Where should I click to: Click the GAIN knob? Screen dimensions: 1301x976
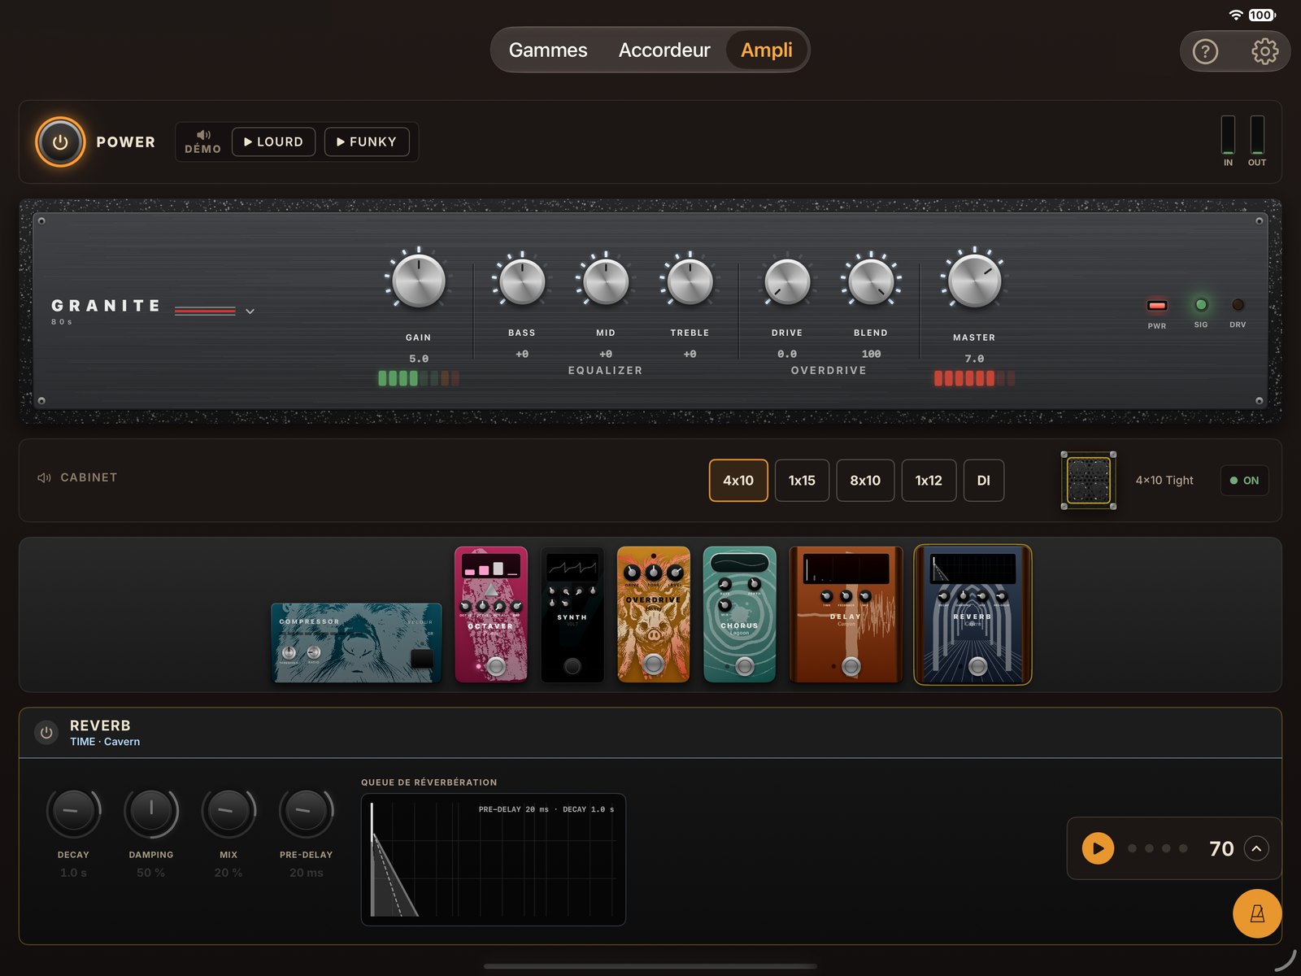pyautogui.click(x=419, y=281)
